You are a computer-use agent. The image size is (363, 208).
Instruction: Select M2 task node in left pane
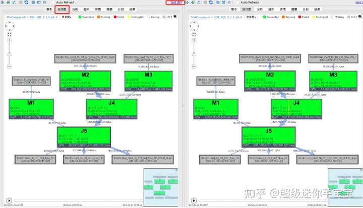point(85,81)
